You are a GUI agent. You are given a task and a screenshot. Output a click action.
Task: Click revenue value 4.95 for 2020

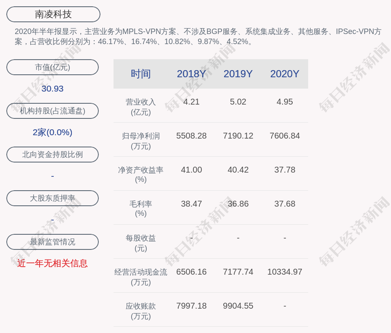tap(285, 102)
